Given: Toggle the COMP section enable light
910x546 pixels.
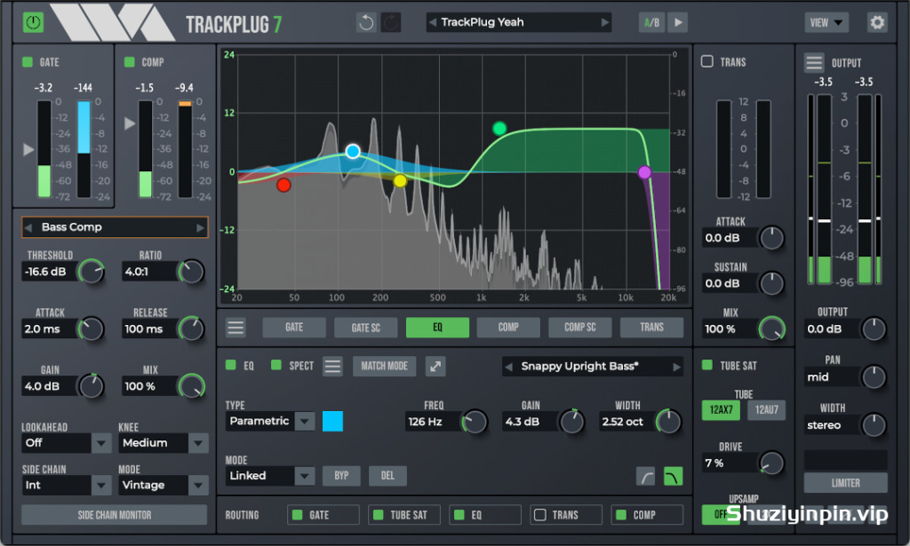Looking at the screenshot, I should point(130,62).
